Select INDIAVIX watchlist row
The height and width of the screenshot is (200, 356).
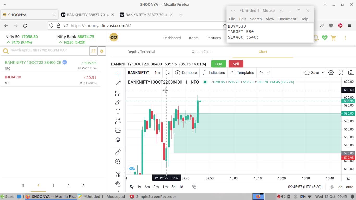tap(51, 80)
